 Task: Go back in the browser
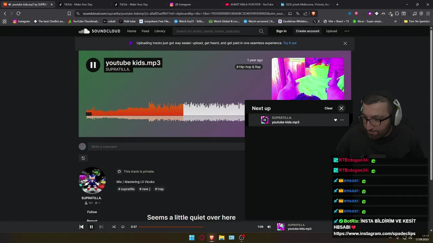click(x=5, y=13)
